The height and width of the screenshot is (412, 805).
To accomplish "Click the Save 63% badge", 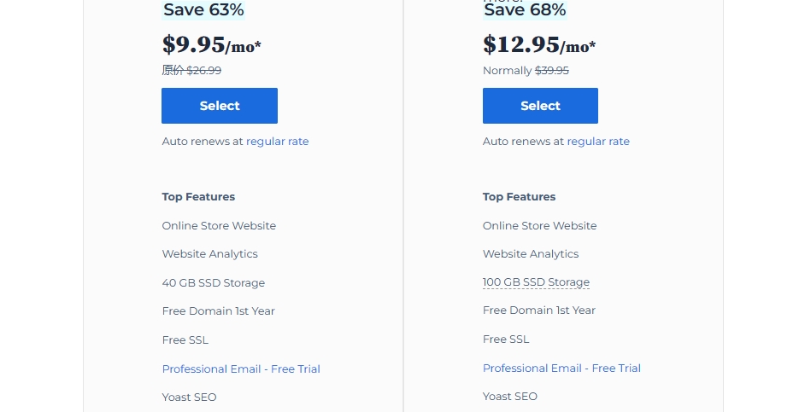I will pyautogui.click(x=203, y=10).
